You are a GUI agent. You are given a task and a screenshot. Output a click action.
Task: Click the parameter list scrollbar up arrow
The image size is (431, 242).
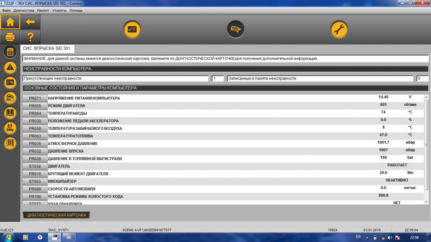click(x=426, y=97)
